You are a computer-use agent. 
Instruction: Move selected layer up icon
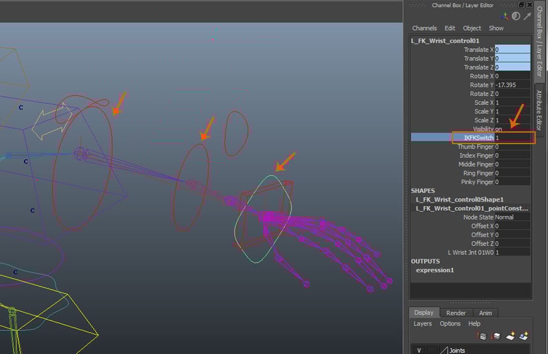[x=482, y=336]
